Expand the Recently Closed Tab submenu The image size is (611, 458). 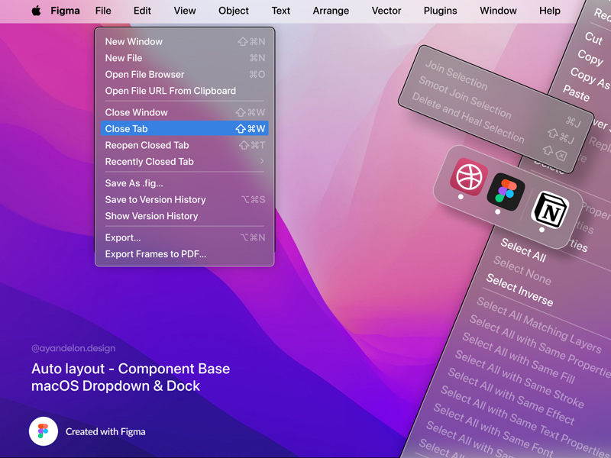[x=149, y=161]
